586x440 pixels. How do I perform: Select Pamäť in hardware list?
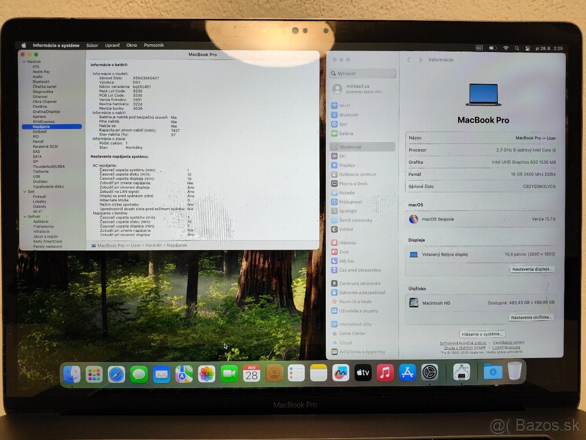(39, 142)
